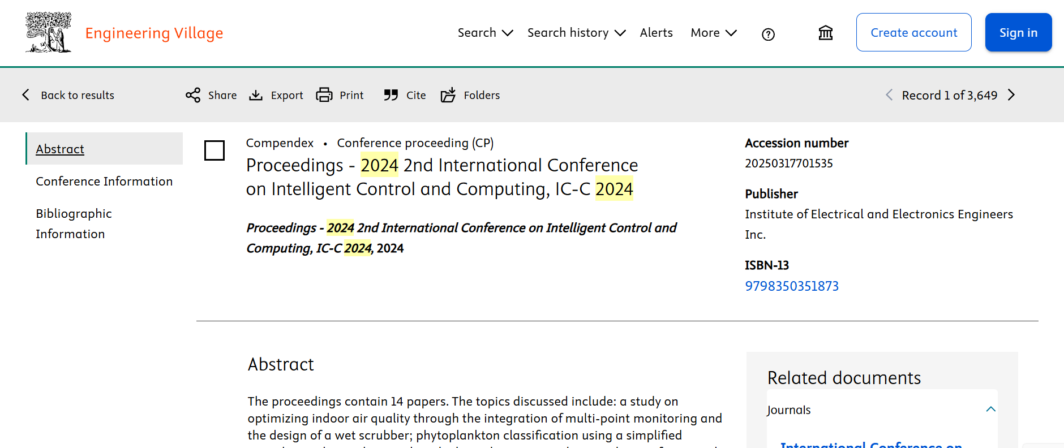Open the help question mark icon
Viewport: 1064px width, 448px height.
click(x=768, y=35)
